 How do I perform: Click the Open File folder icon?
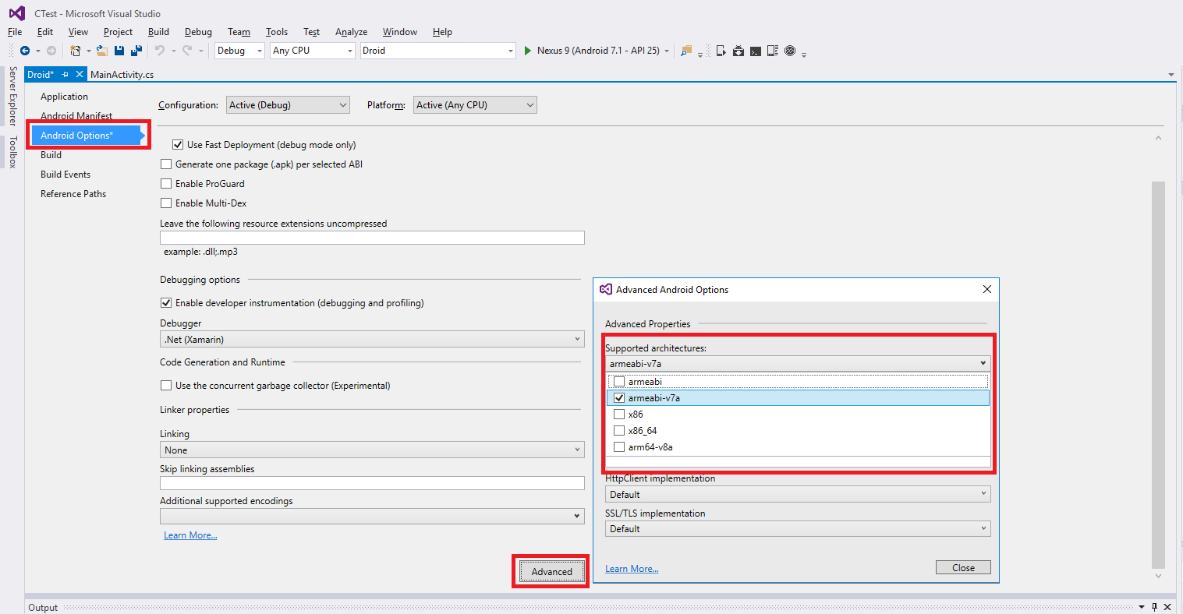[101, 51]
